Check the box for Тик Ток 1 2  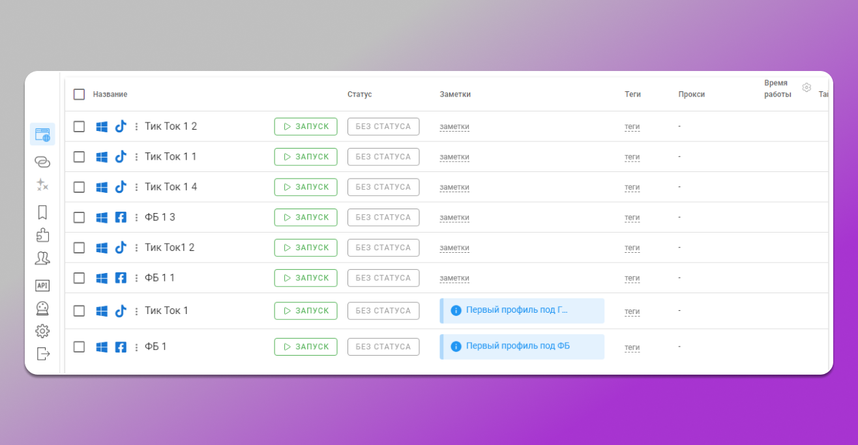pyautogui.click(x=79, y=126)
